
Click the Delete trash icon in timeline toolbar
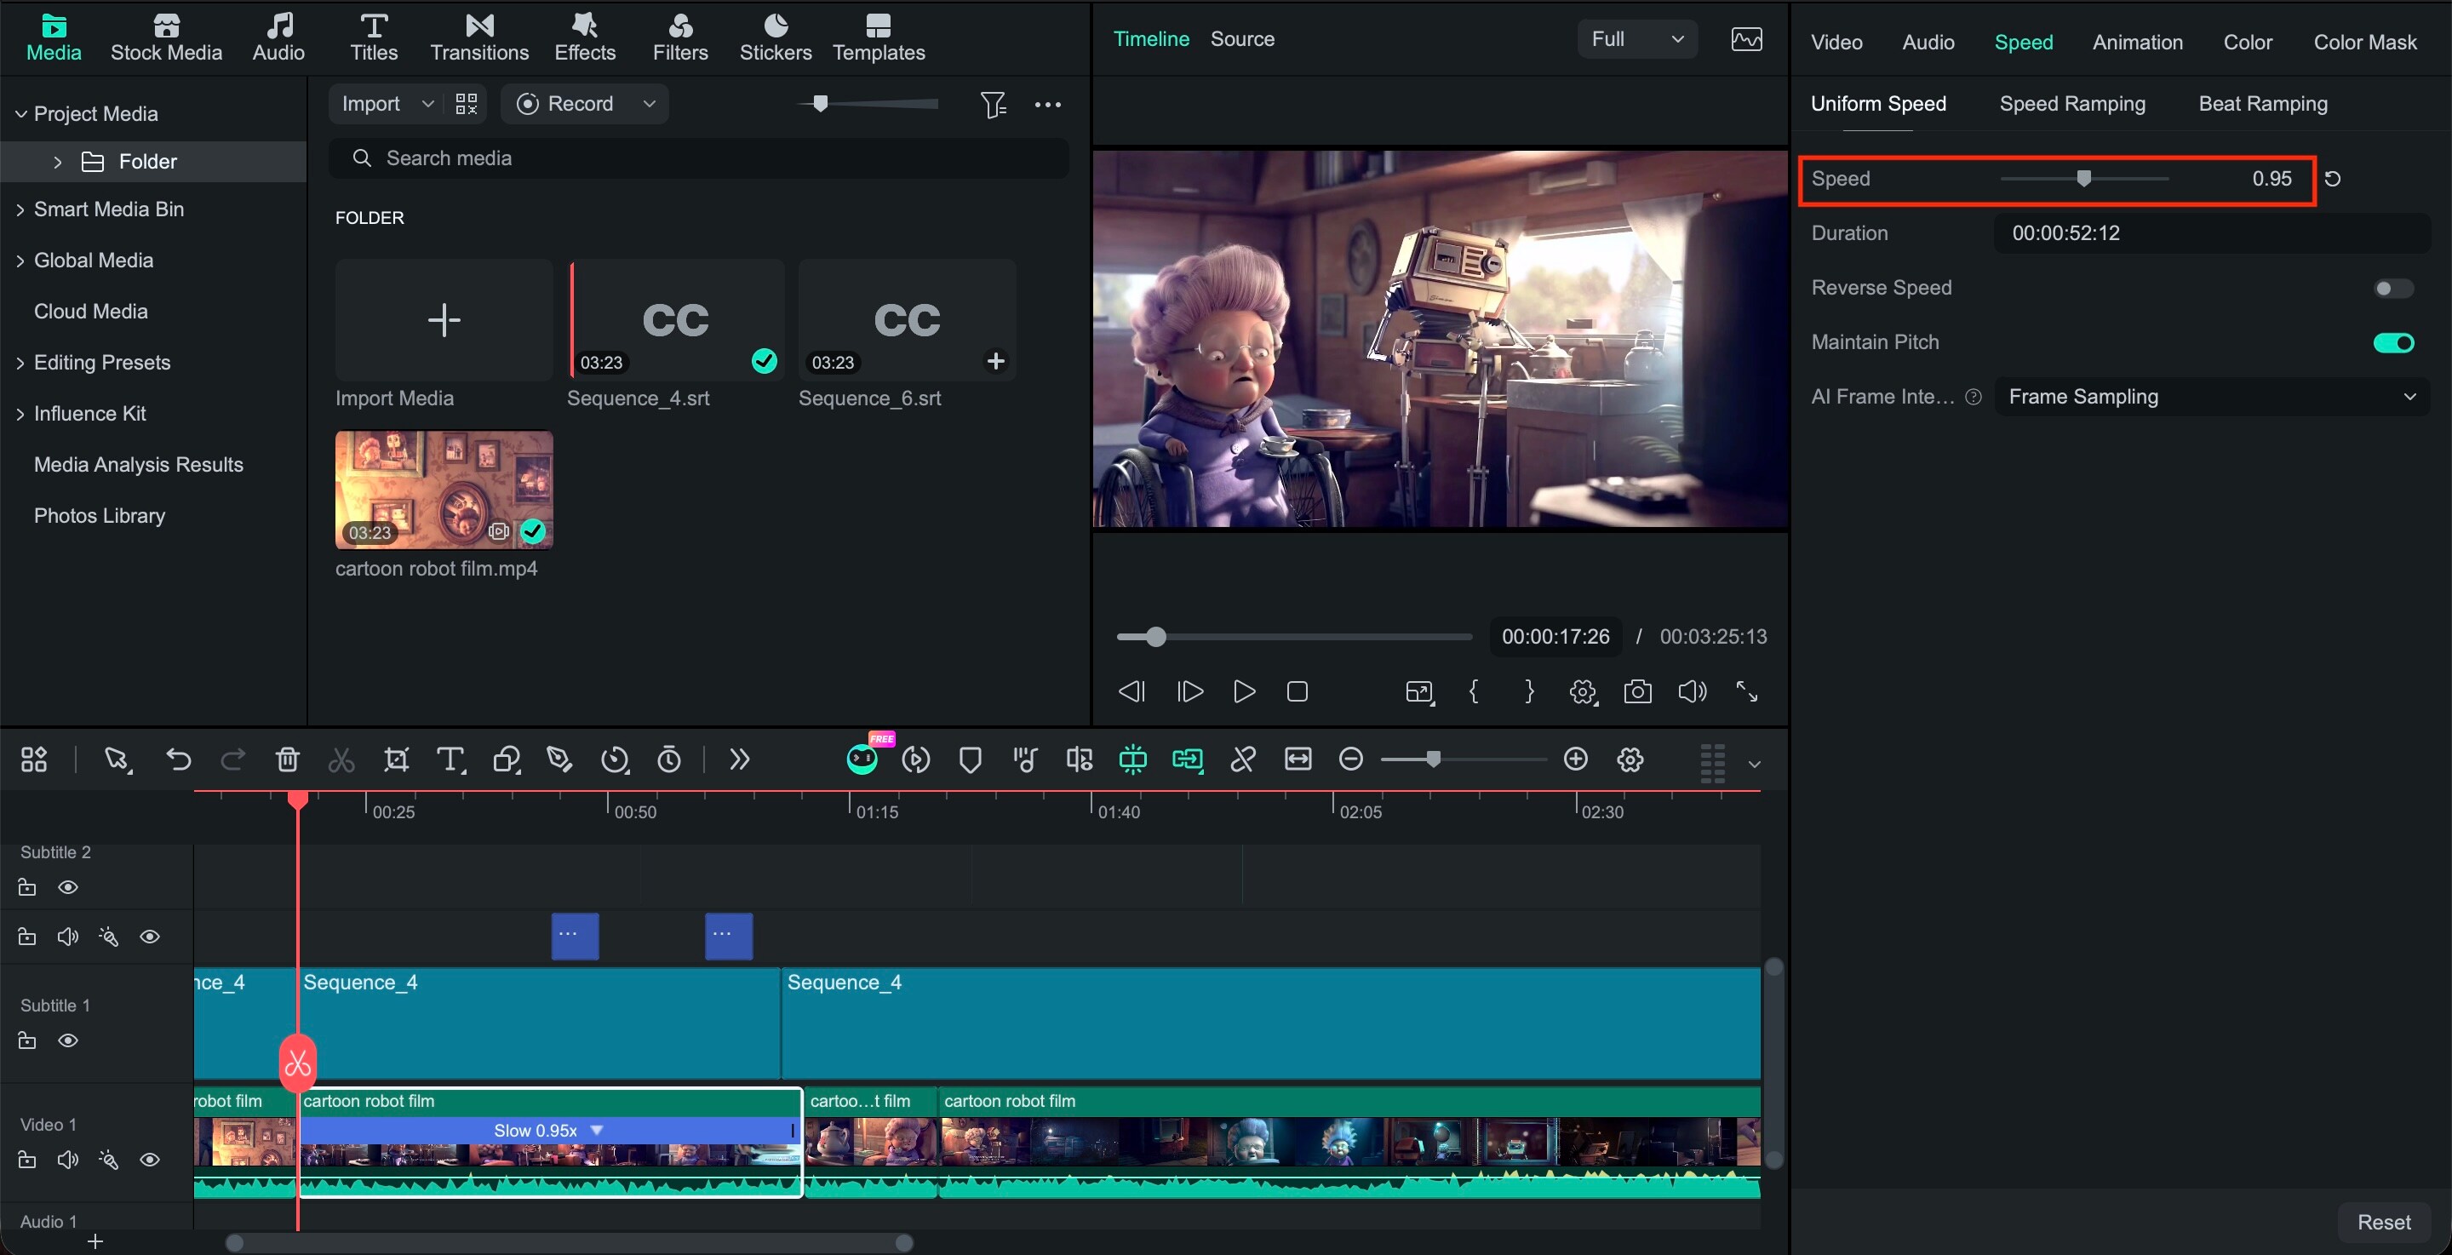(288, 759)
